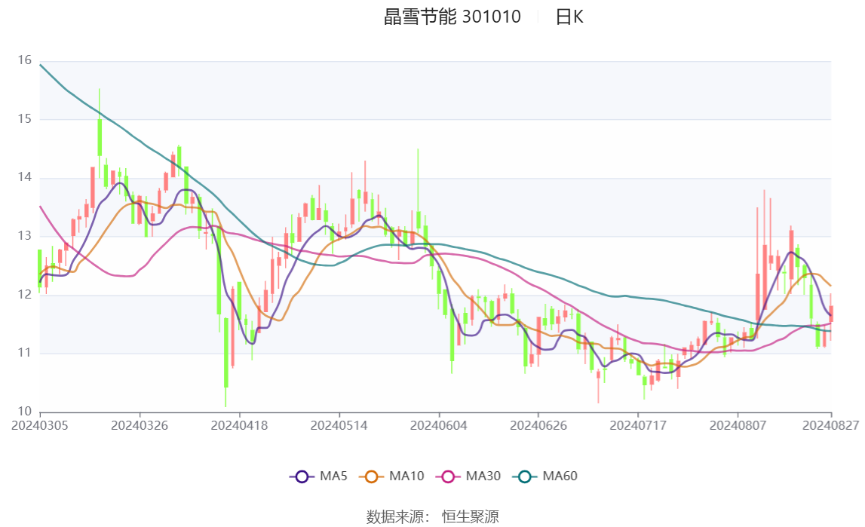Toggle the MA30 legend marker

coord(448,476)
